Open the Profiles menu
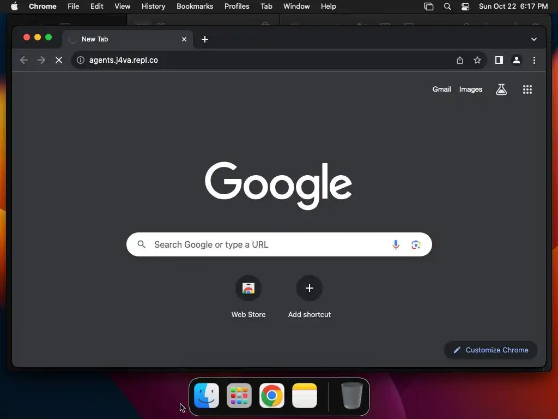This screenshot has height=419, width=558. 236,7
